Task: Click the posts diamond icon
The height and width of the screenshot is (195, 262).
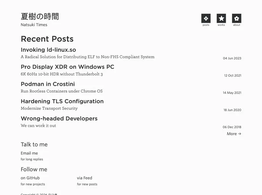Action: coord(206,18)
